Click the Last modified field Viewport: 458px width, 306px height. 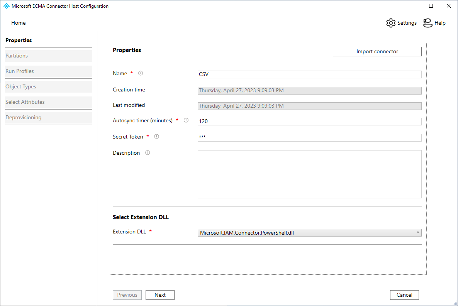tap(310, 106)
